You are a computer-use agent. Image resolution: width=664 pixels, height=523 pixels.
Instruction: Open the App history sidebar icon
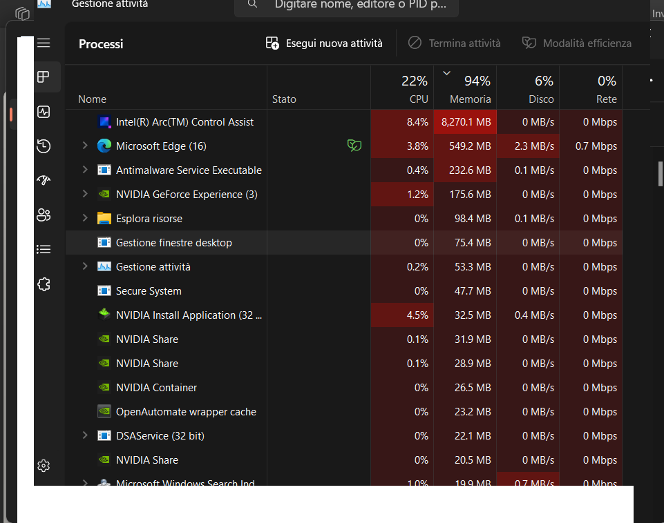coord(44,146)
